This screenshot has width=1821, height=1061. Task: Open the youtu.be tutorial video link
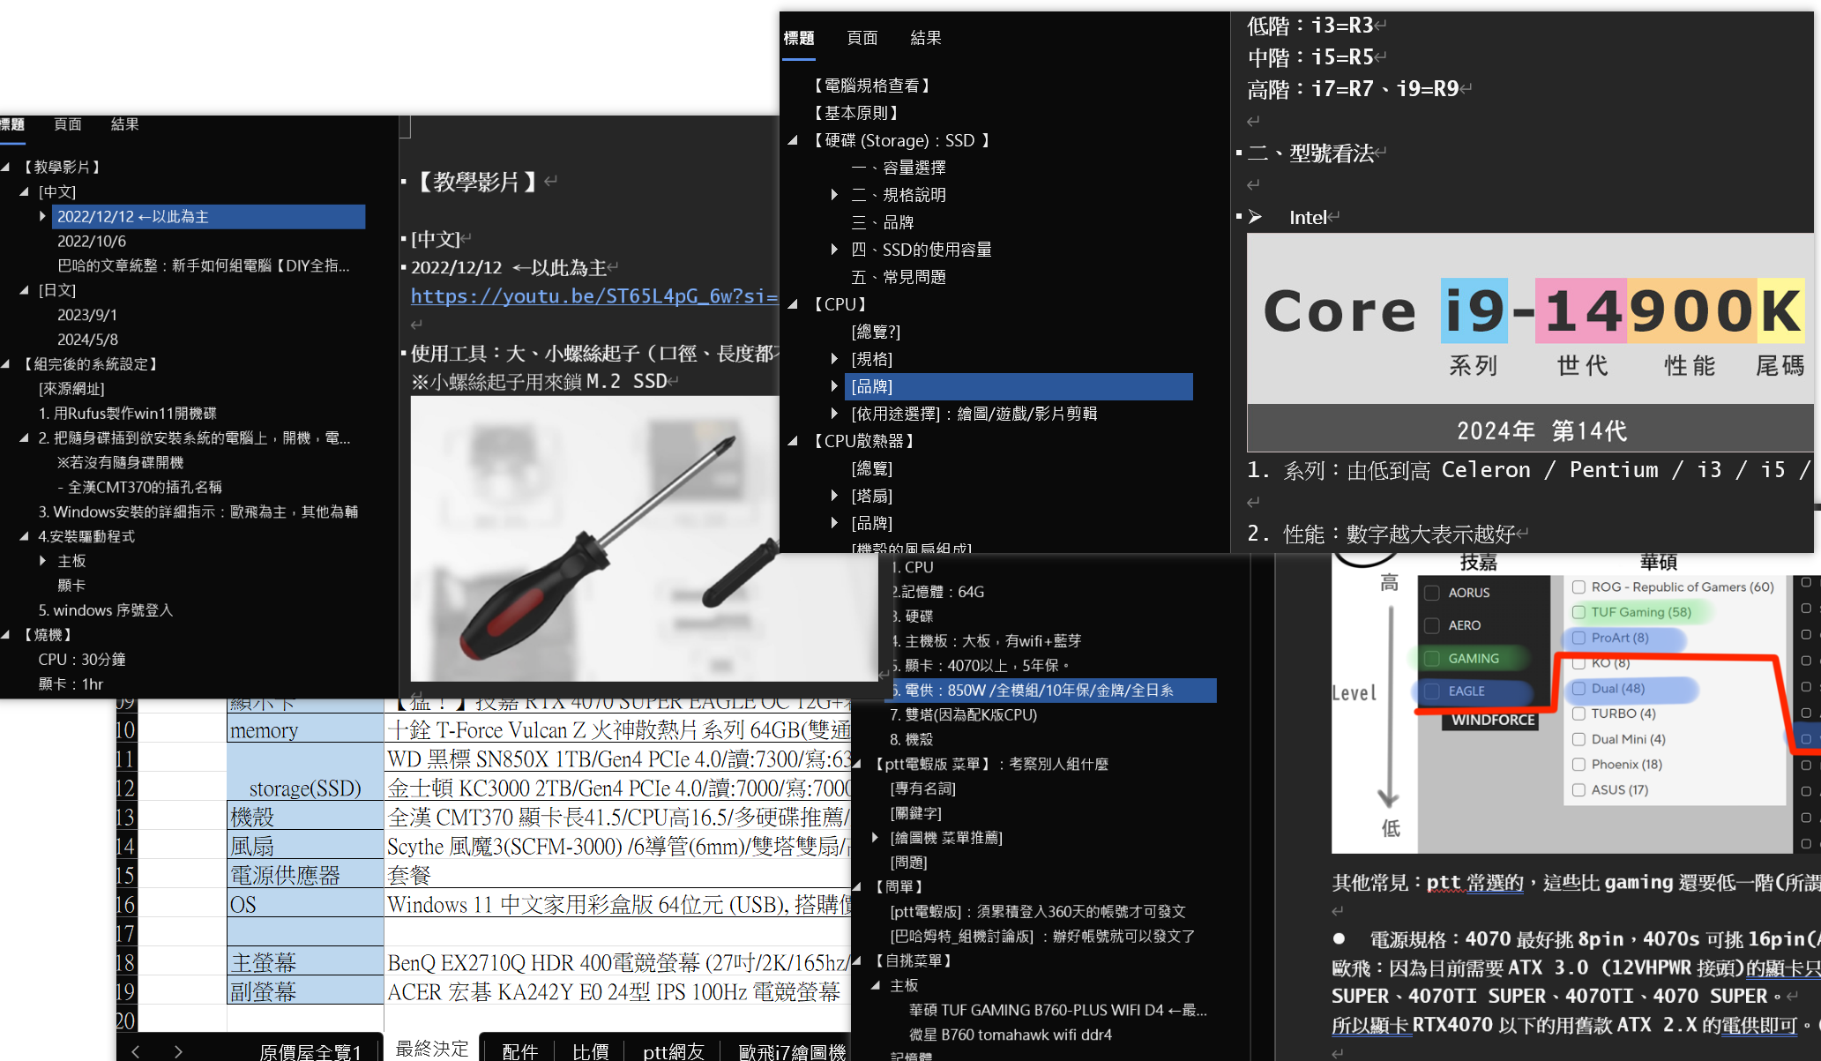click(x=594, y=296)
